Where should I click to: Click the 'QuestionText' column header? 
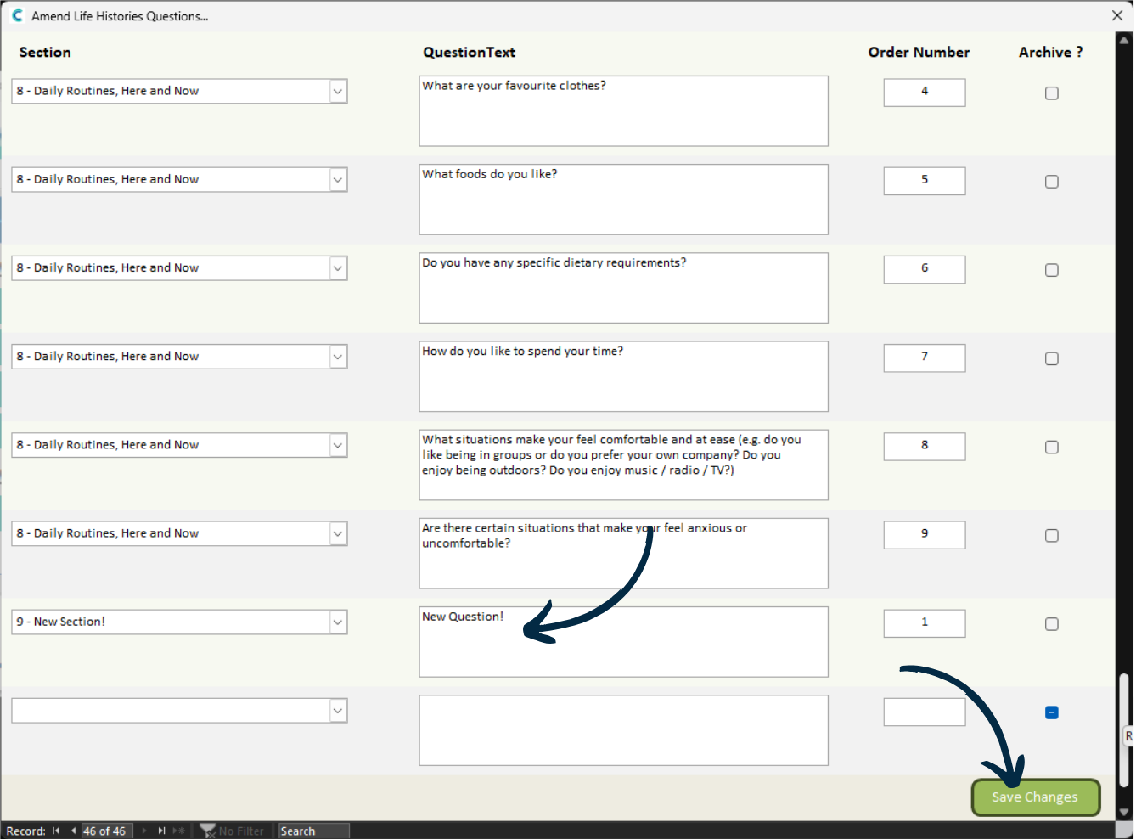point(469,52)
